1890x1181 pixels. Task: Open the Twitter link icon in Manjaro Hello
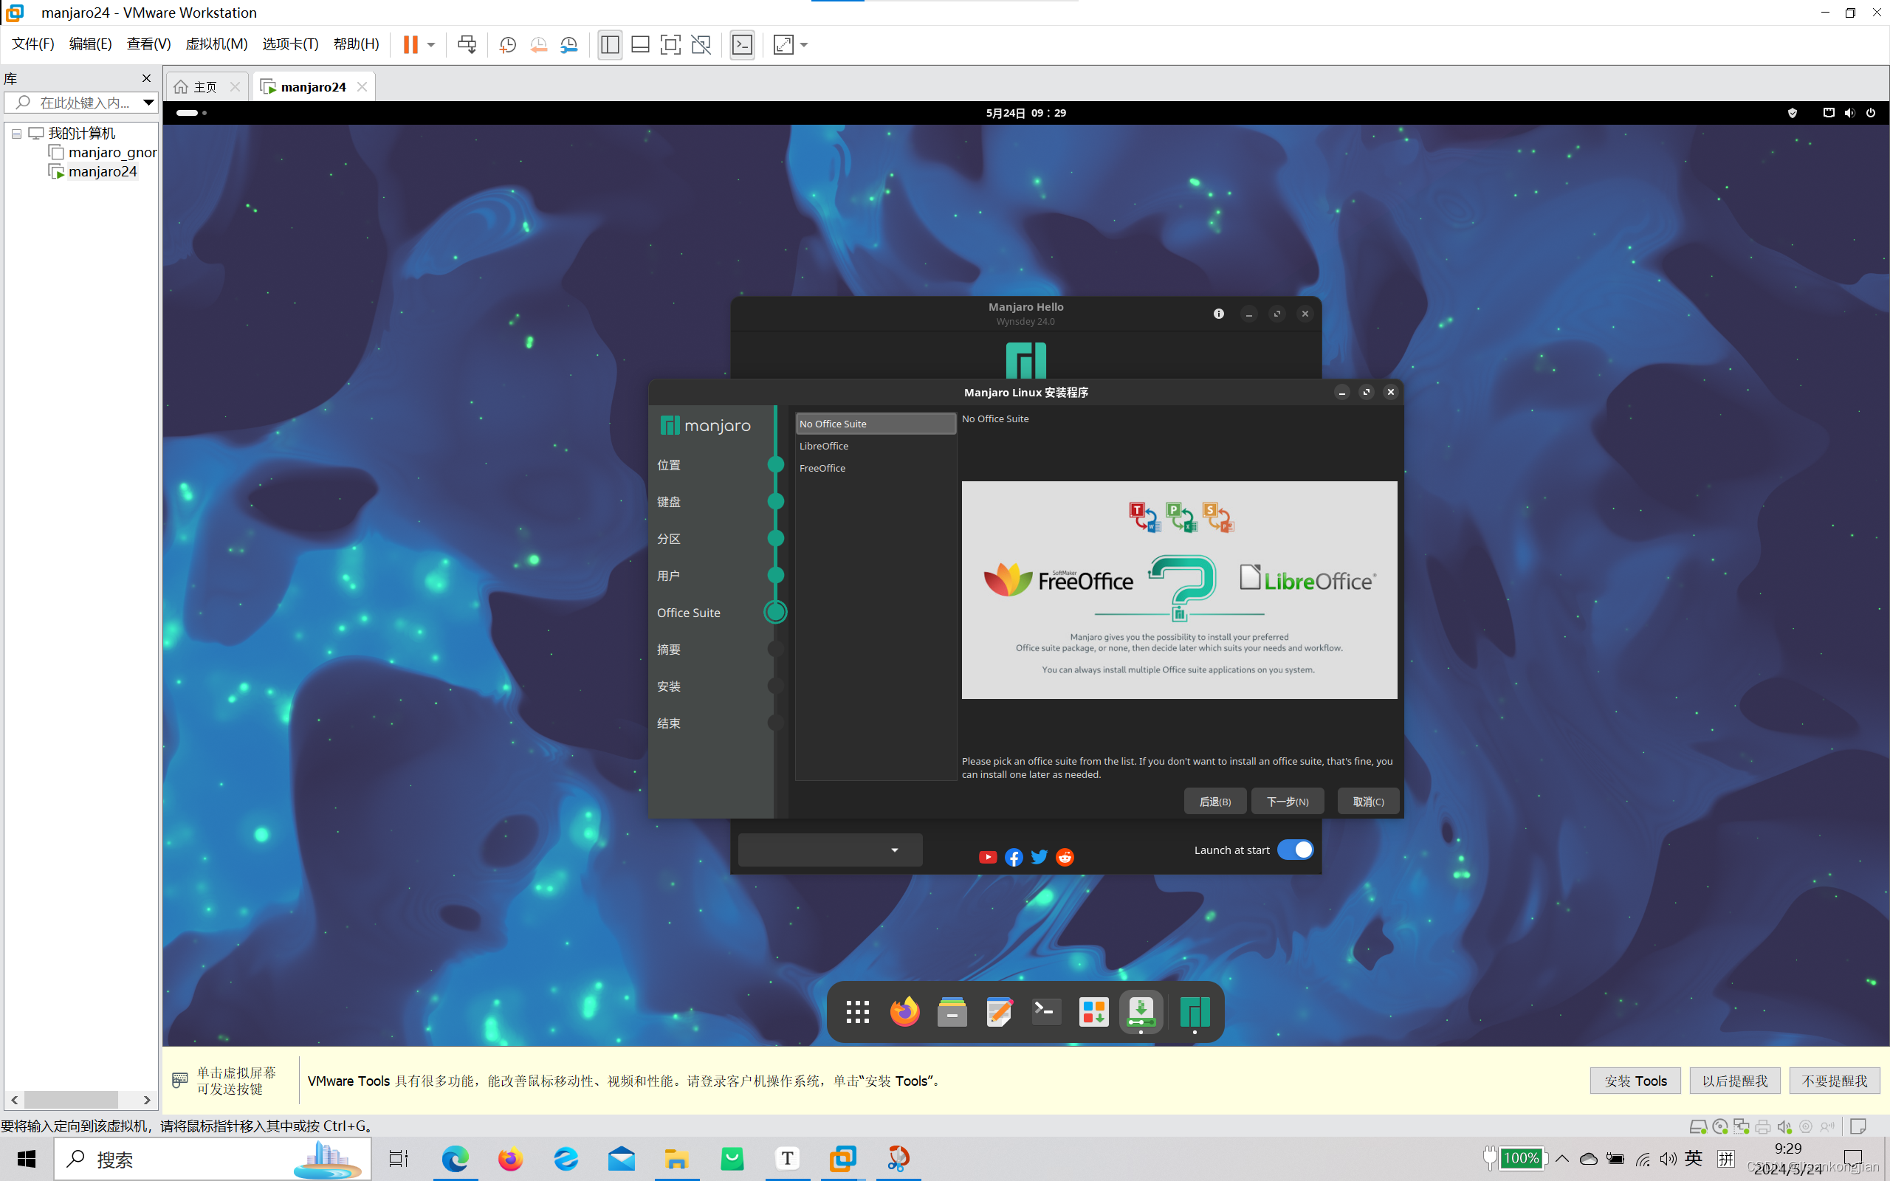[x=1039, y=857]
